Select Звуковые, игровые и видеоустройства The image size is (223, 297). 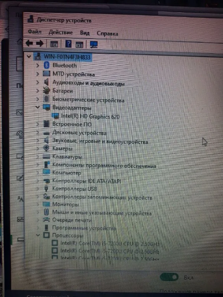(100, 141)
